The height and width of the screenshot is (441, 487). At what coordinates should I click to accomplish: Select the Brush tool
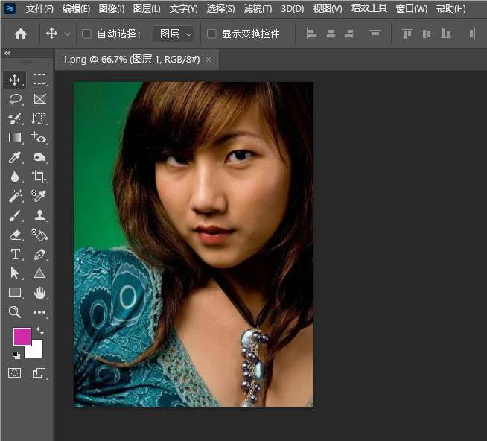tap(15, 215)
